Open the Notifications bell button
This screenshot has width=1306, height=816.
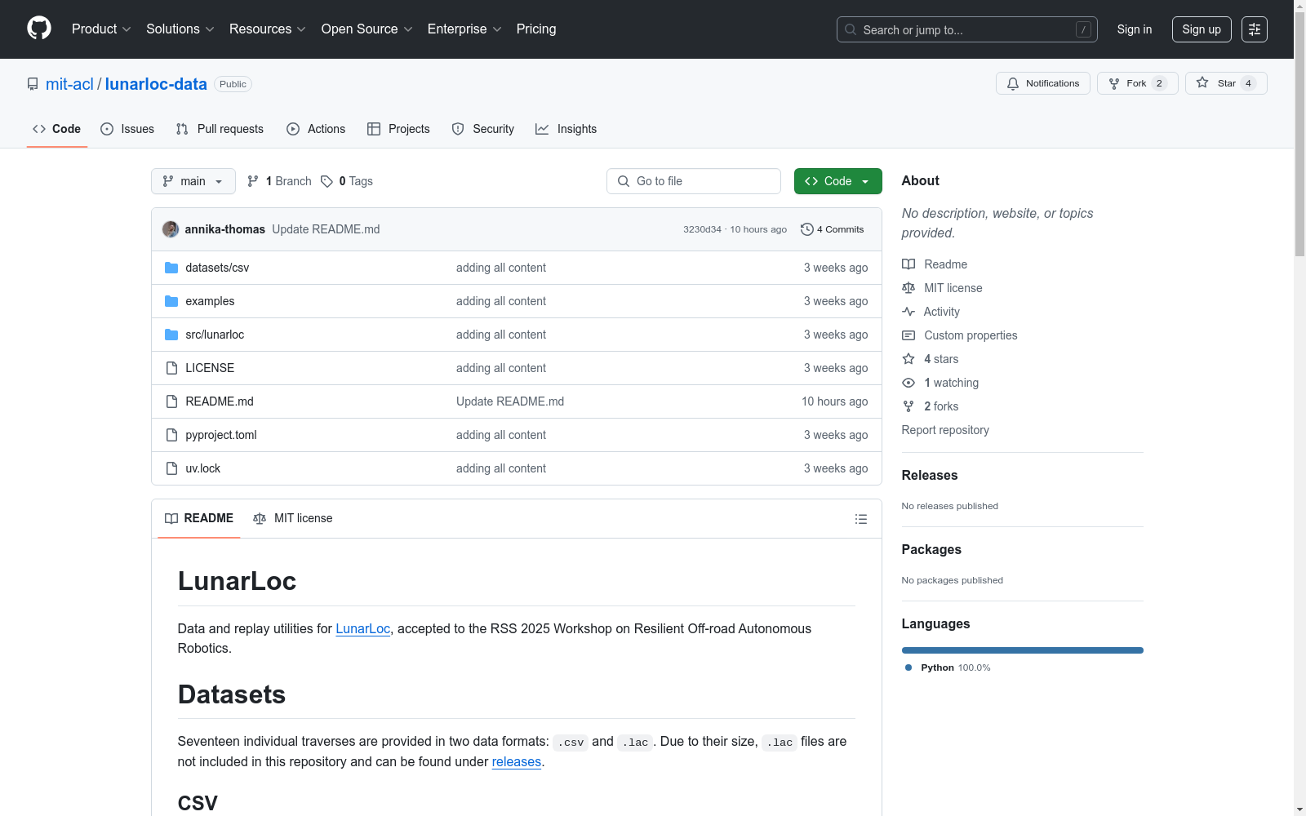tap(1043, 83)
